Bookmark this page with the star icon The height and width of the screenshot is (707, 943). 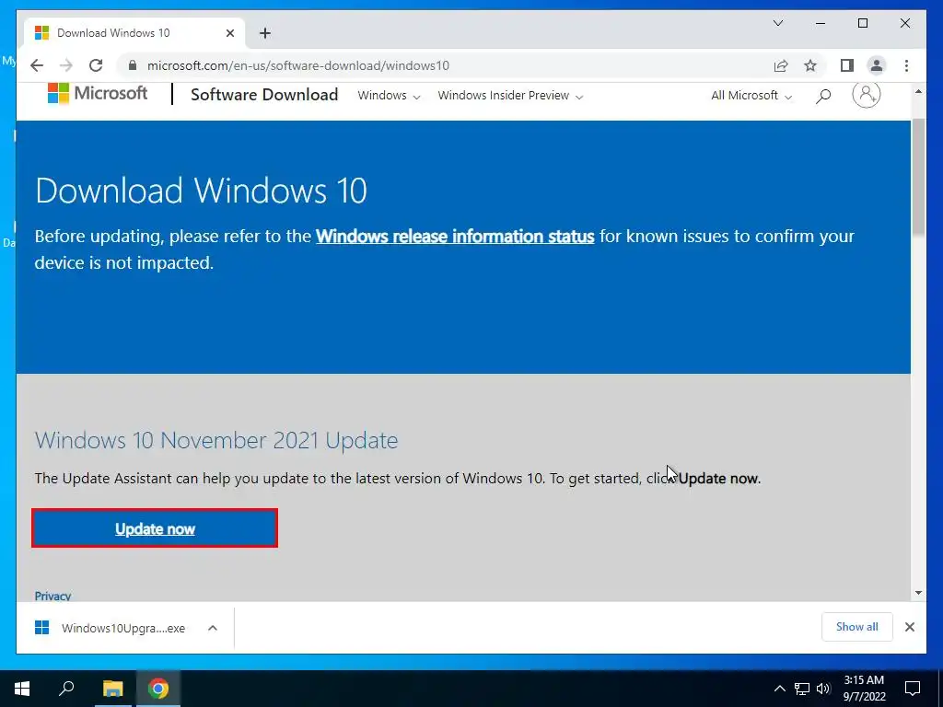(x=810, y=65)
